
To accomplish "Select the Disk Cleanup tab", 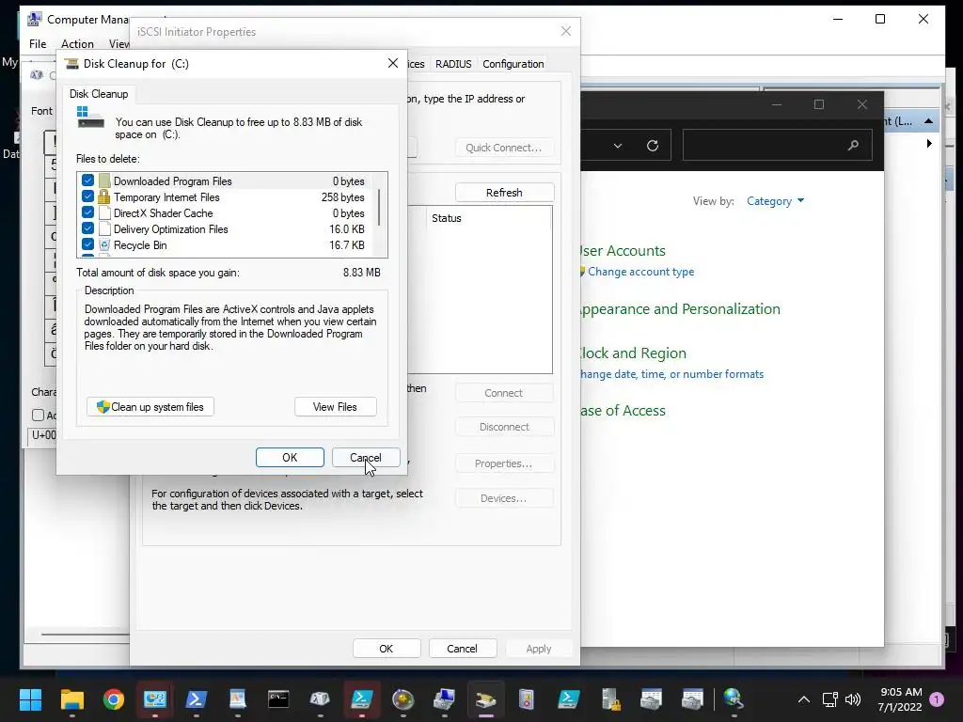I will click(x=99, y=94).
